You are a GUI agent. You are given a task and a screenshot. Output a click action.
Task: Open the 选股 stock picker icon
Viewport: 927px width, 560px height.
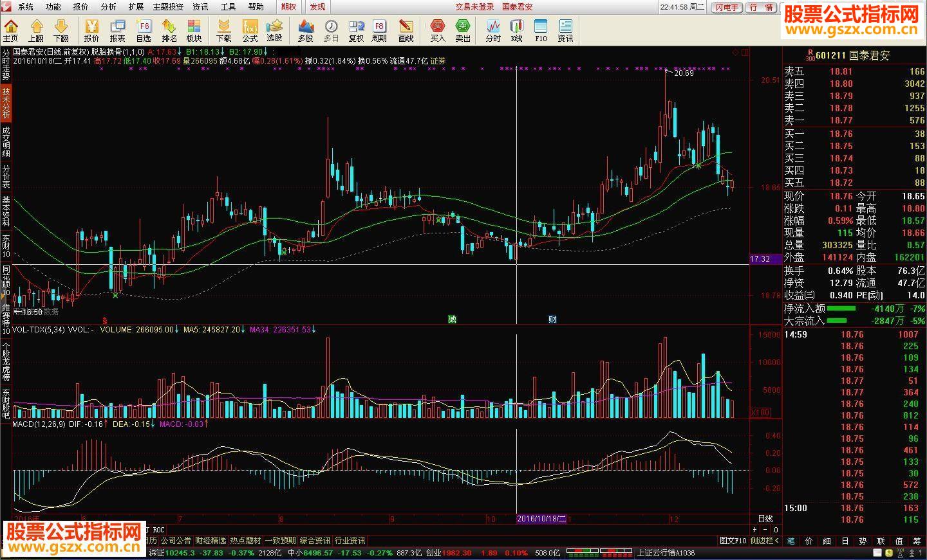[275, 30]
